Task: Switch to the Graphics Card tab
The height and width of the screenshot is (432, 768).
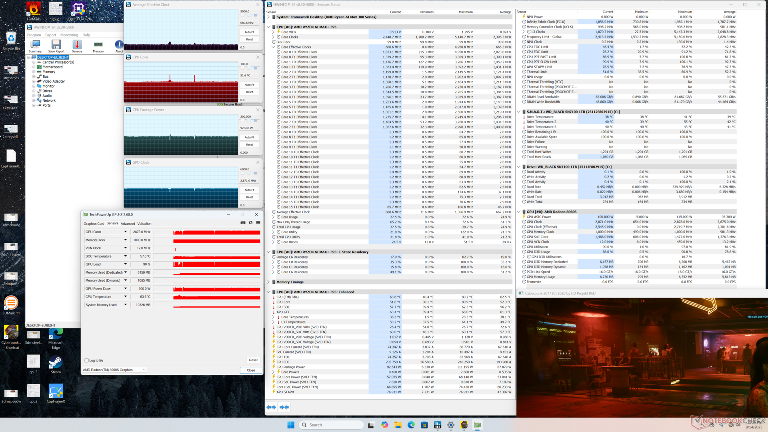Action: [x=94, y=224]
